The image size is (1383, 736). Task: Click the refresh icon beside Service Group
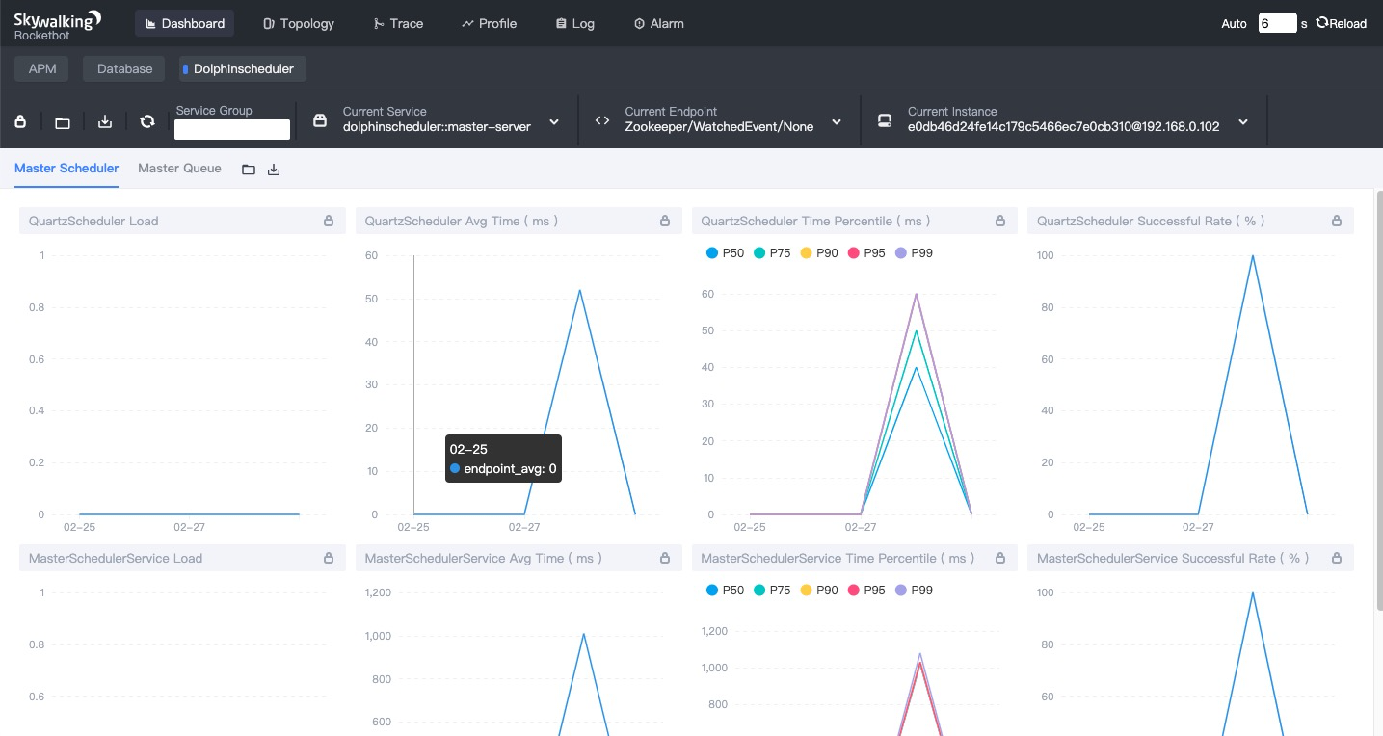point(147,121)
